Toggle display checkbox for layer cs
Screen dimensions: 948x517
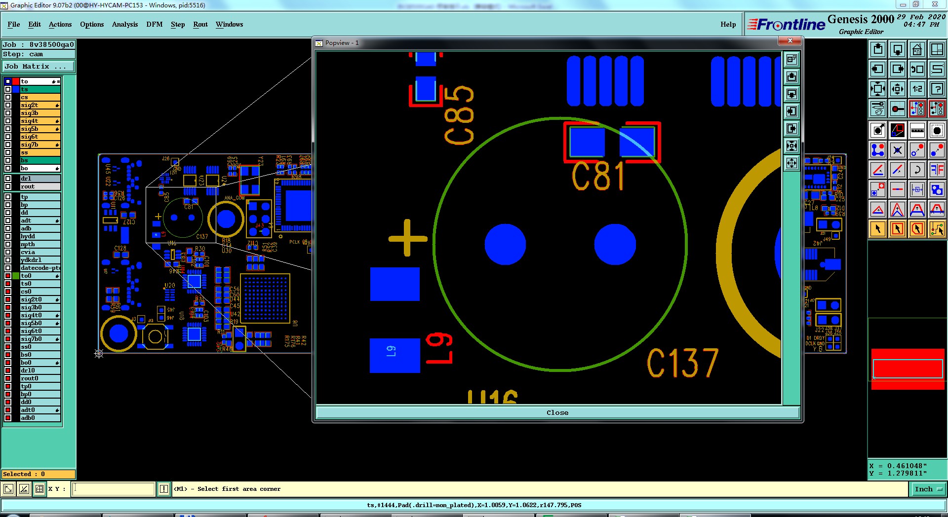point(8,97)
